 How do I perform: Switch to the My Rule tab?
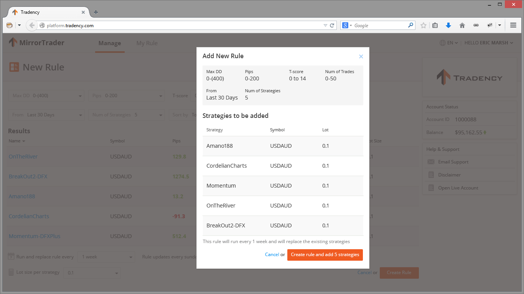147,43
